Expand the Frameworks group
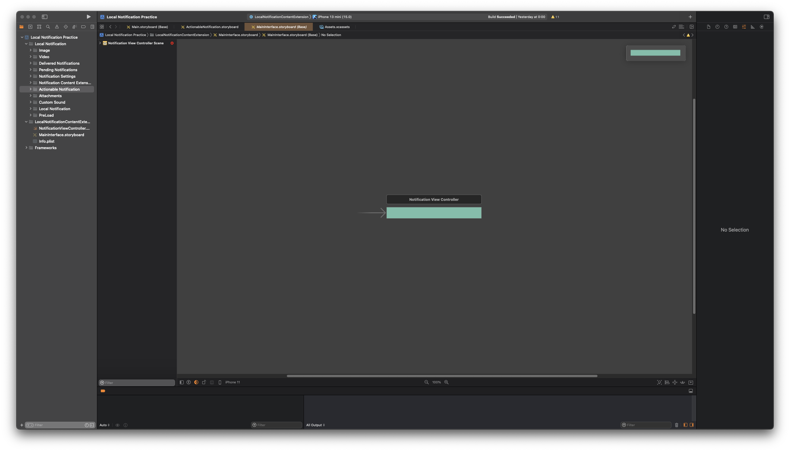This screenshot has height=451, width=790. (26, 148)
